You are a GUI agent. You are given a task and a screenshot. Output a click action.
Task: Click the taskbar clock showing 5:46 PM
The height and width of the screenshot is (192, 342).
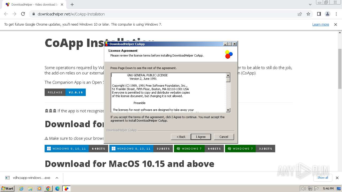pos(328,189)
